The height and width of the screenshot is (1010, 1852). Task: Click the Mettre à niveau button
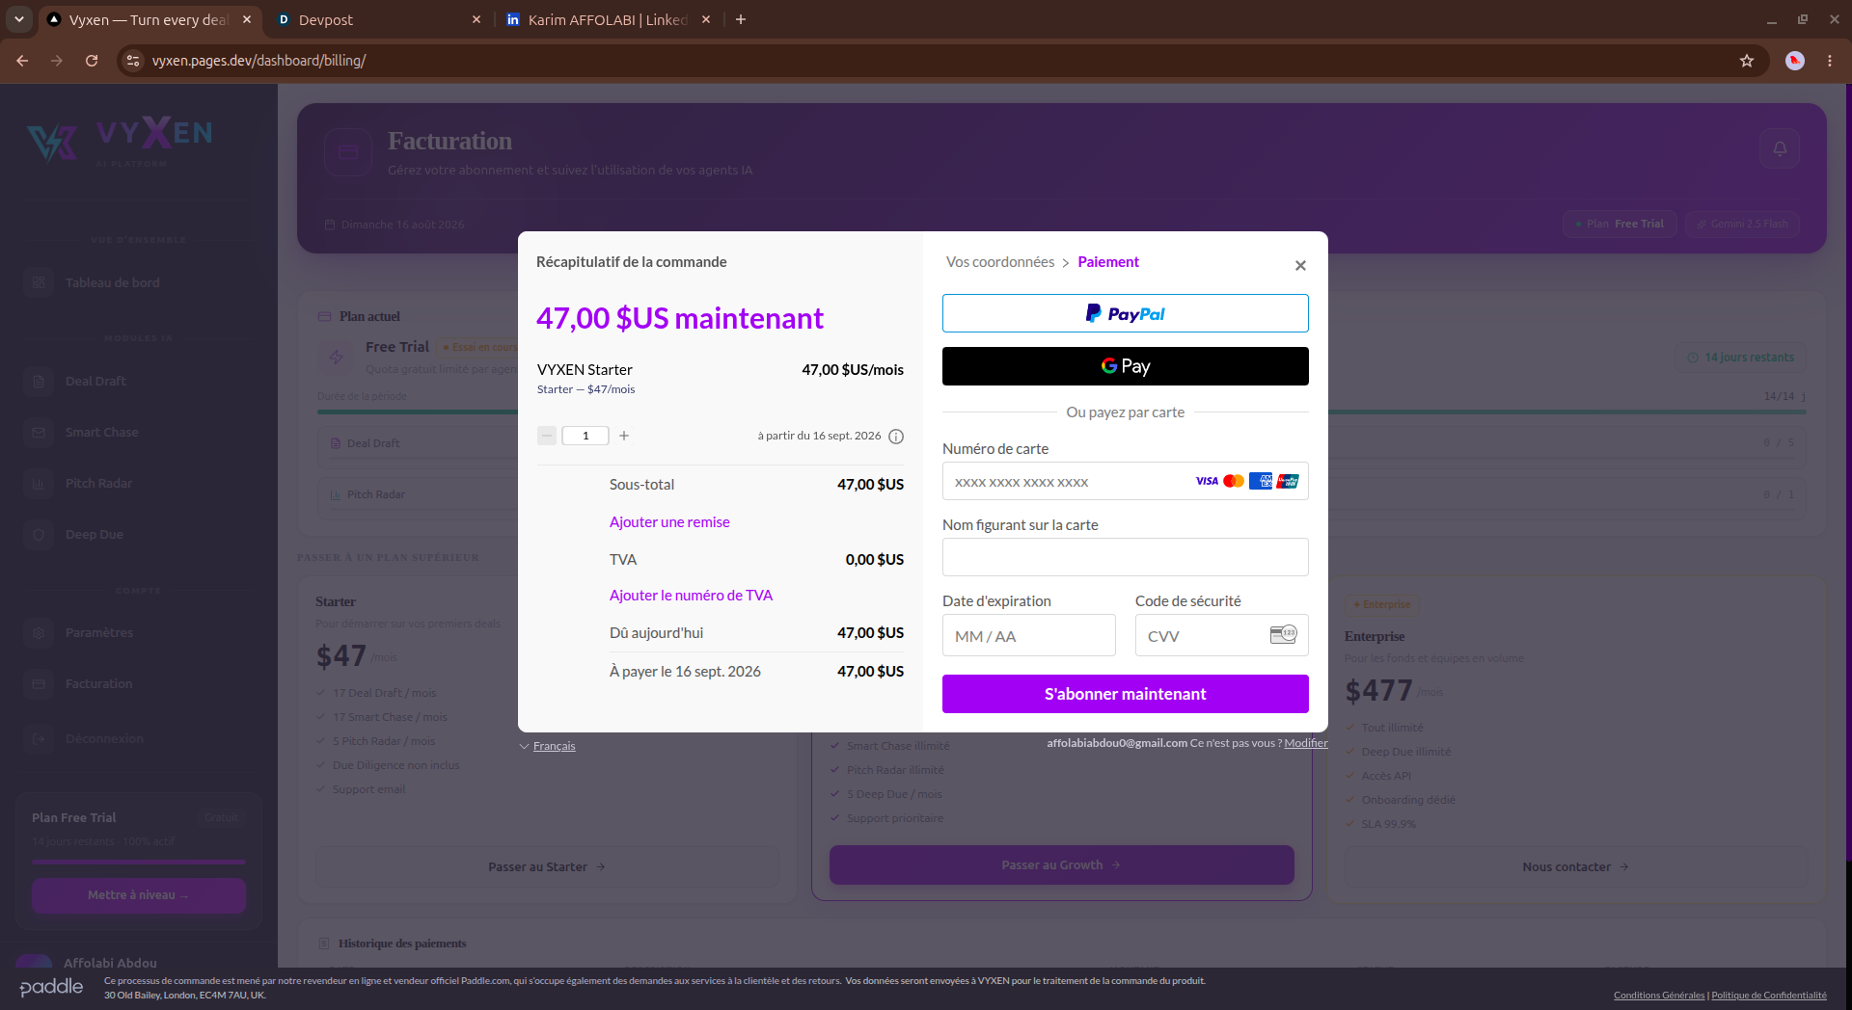tap(139, 895)
